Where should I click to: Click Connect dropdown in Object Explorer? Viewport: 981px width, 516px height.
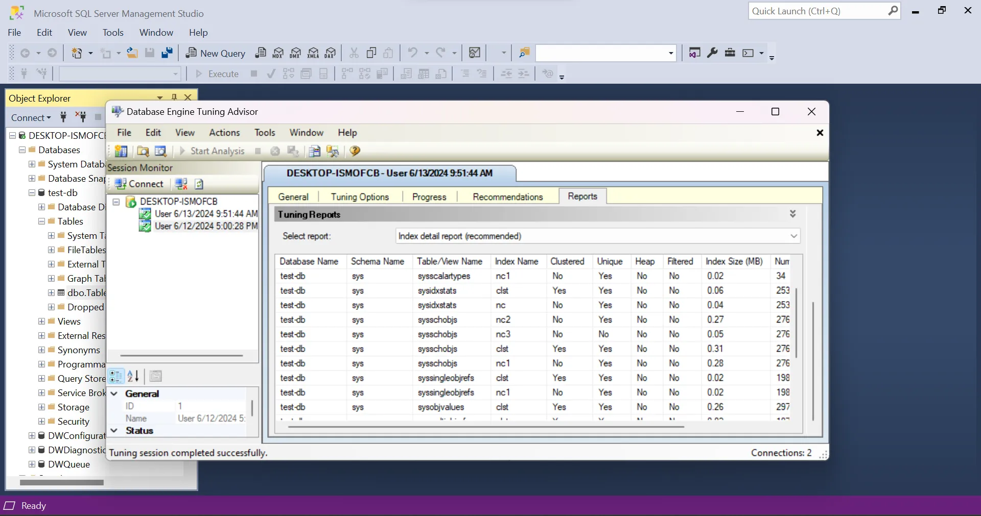pyautogui.click(x=31, y=117)
